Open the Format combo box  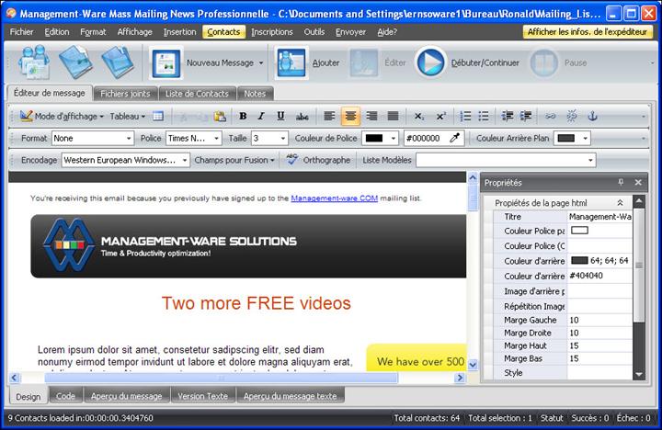point(93,138)
